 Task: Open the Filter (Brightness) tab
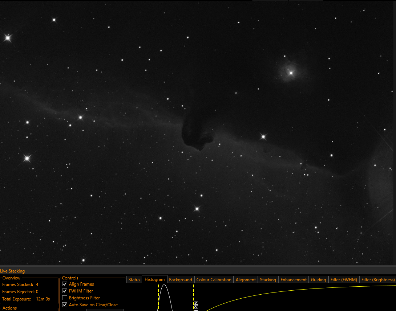click(378, 280)
